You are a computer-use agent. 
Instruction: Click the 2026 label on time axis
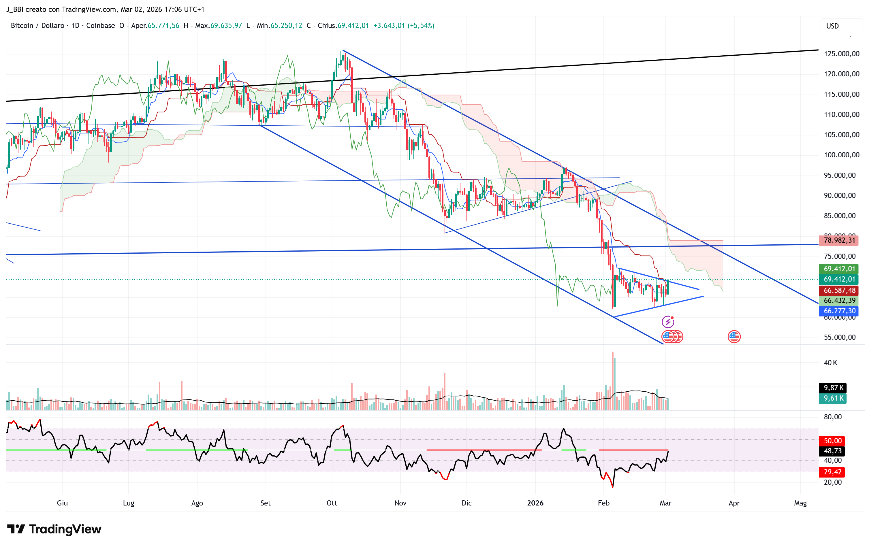point(535,503)
